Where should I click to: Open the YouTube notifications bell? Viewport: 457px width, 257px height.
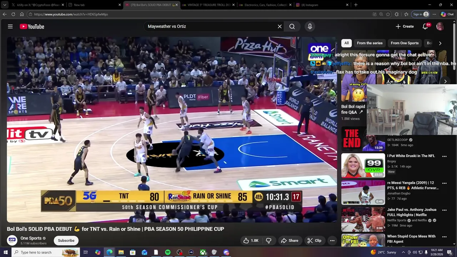point(425,26)
